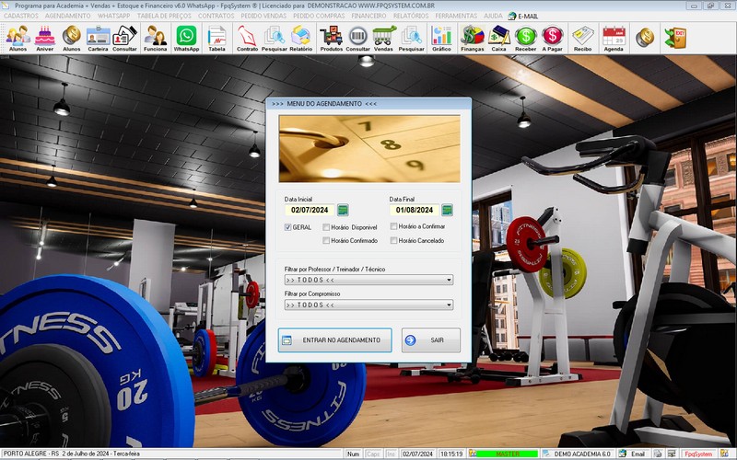Click PORTO ALEGRE - RS status text
The width and height of the screenshot is (737, 460).
tap(71, 454)
